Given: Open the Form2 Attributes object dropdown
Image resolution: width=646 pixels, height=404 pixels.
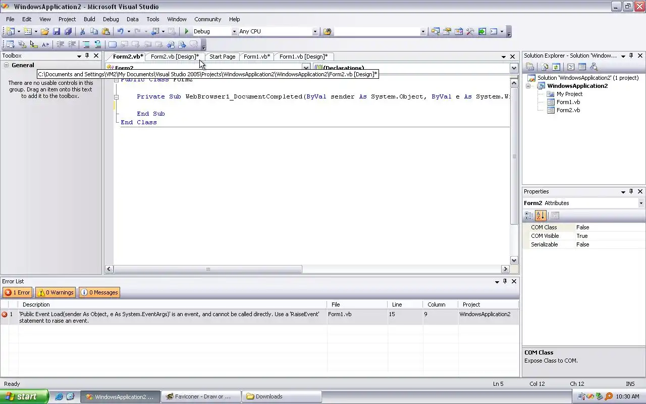Looking at the screenshot, I should tap(641, 203).
